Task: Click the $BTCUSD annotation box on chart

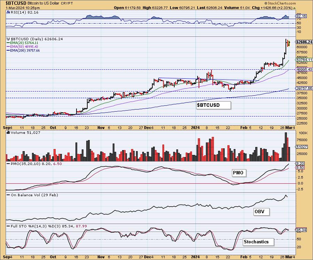Action: point(214,105)
